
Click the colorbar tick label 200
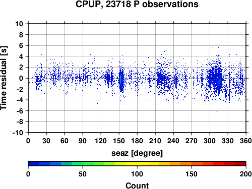click(x=246, y=174)
